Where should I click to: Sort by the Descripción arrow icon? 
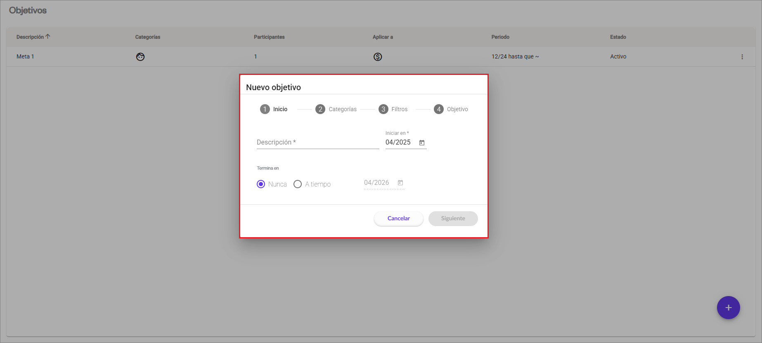[48, 37]
